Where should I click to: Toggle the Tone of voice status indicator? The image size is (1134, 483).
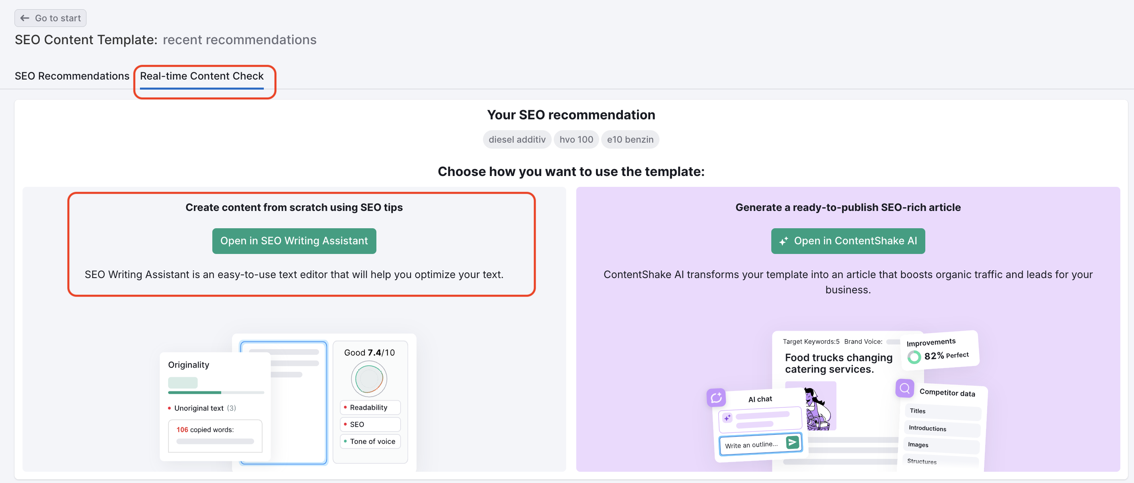345,441
